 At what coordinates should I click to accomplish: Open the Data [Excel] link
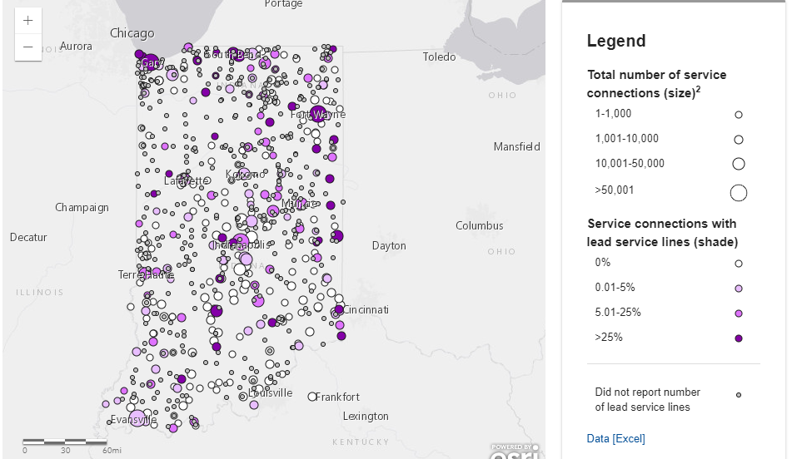coord(615,438)
